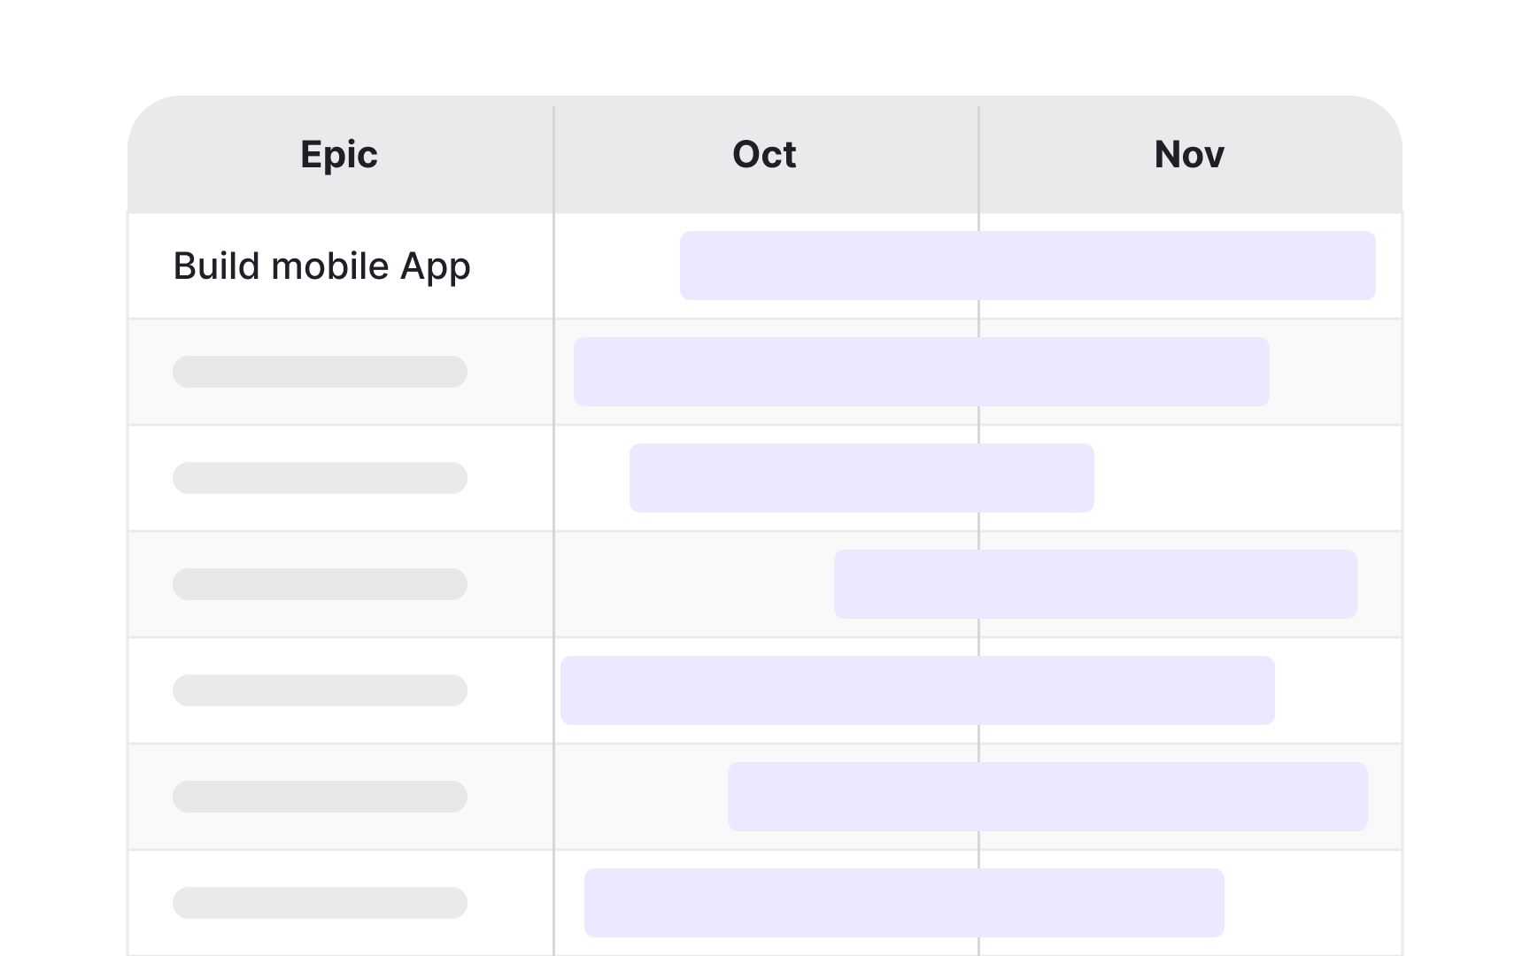Select the fifth row's placeholder epic name

coord(320,690)
